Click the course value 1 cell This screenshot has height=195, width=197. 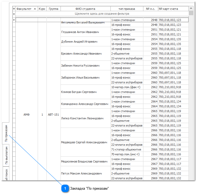click(x=42, y=115)
